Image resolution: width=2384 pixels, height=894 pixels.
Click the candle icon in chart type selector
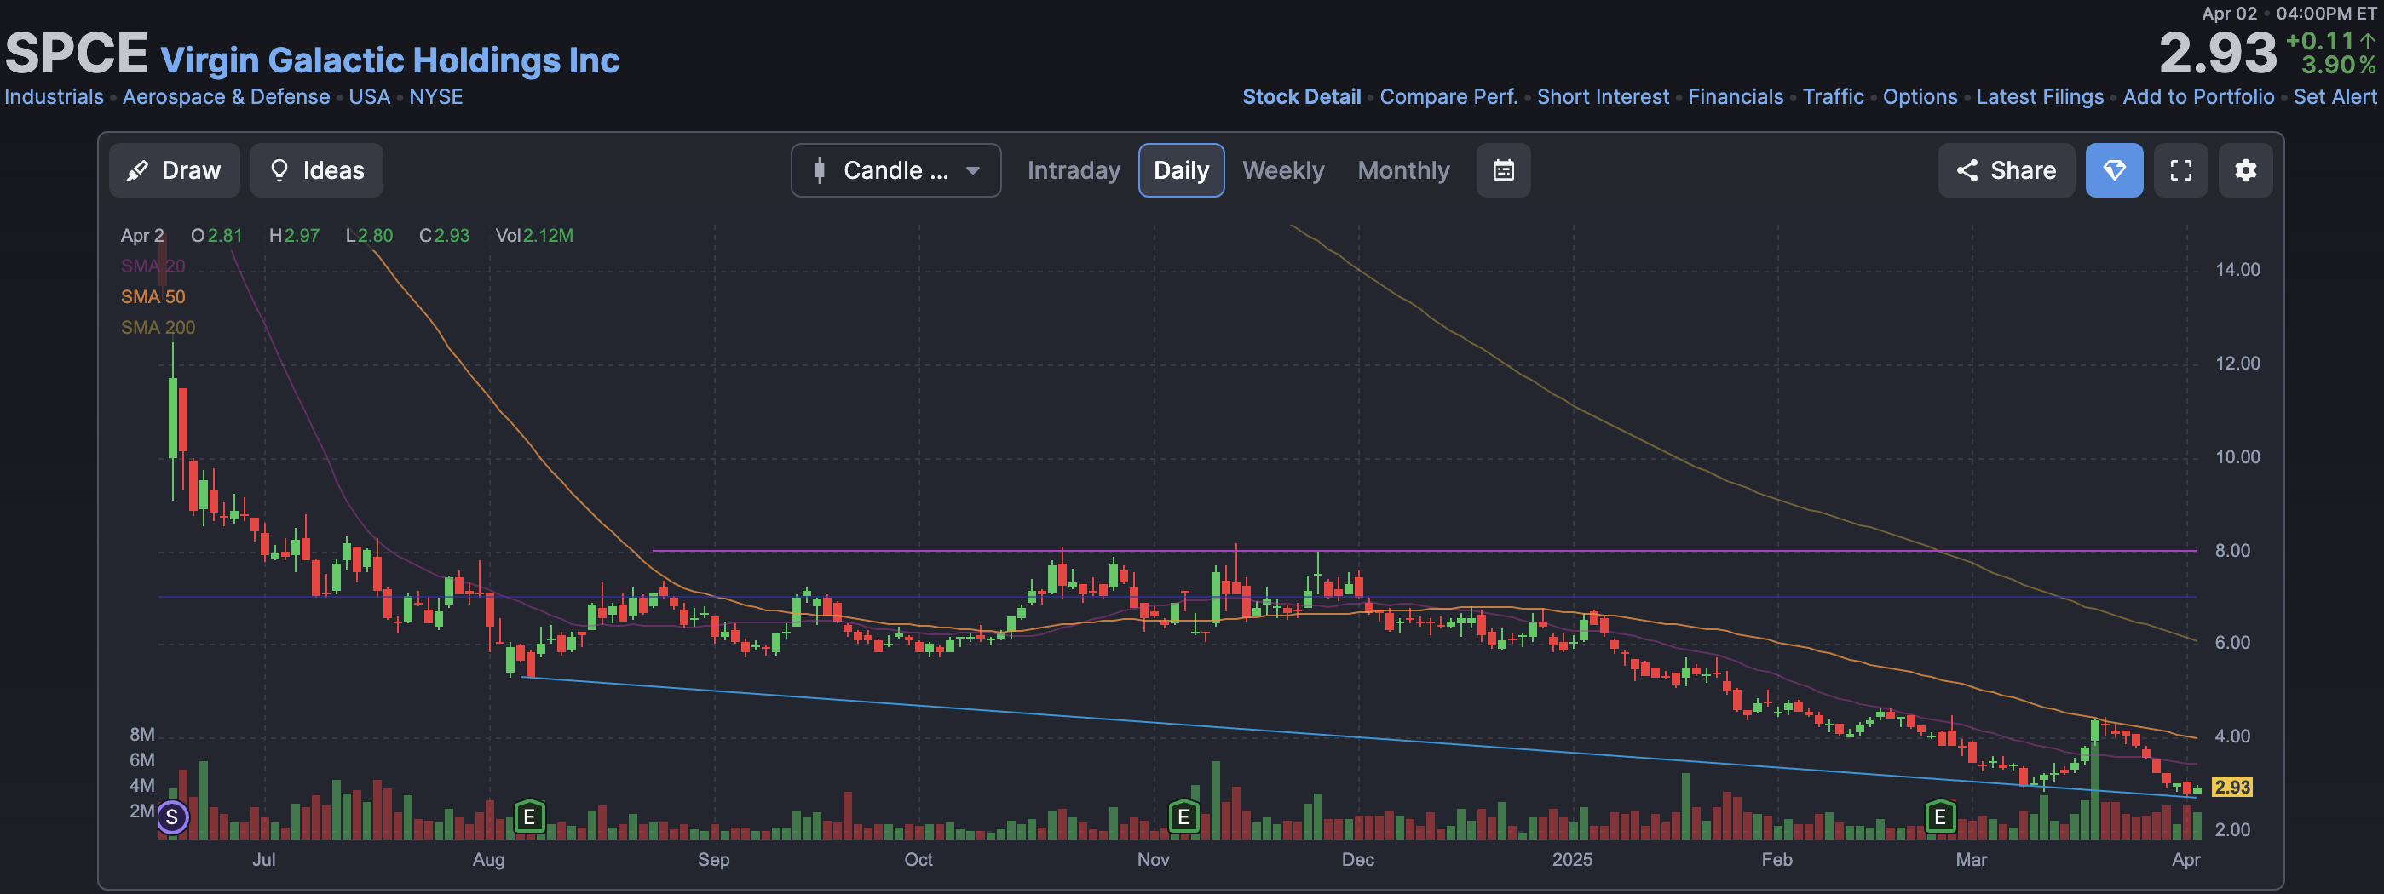tap(819, 170)
